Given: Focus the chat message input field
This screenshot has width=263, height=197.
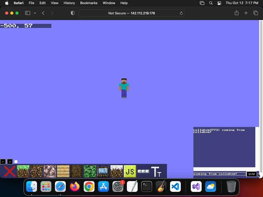Looking at the screenshot, I should pos(220,174).
